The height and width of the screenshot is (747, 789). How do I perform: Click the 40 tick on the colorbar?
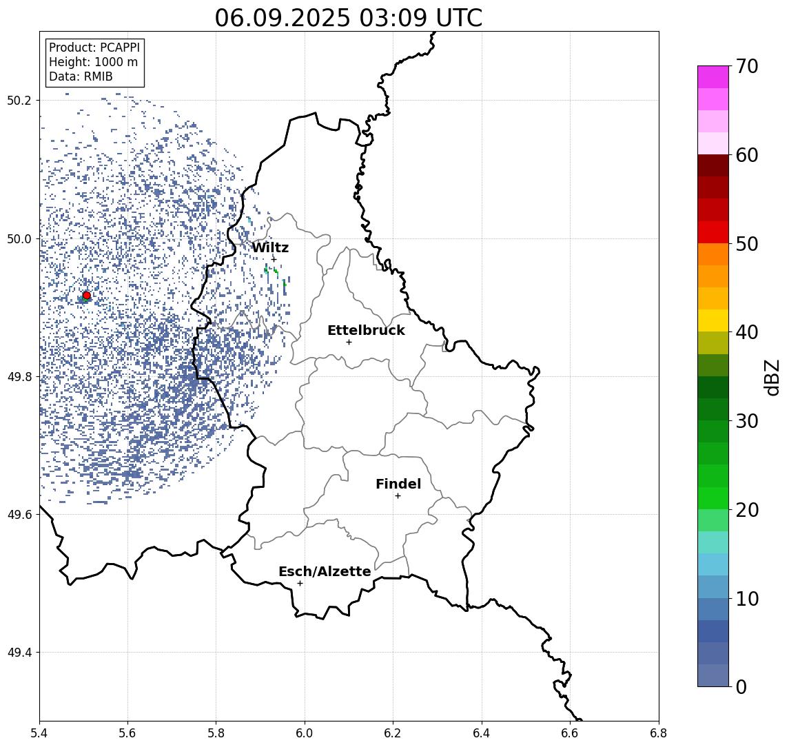click(x=747, y=332)
